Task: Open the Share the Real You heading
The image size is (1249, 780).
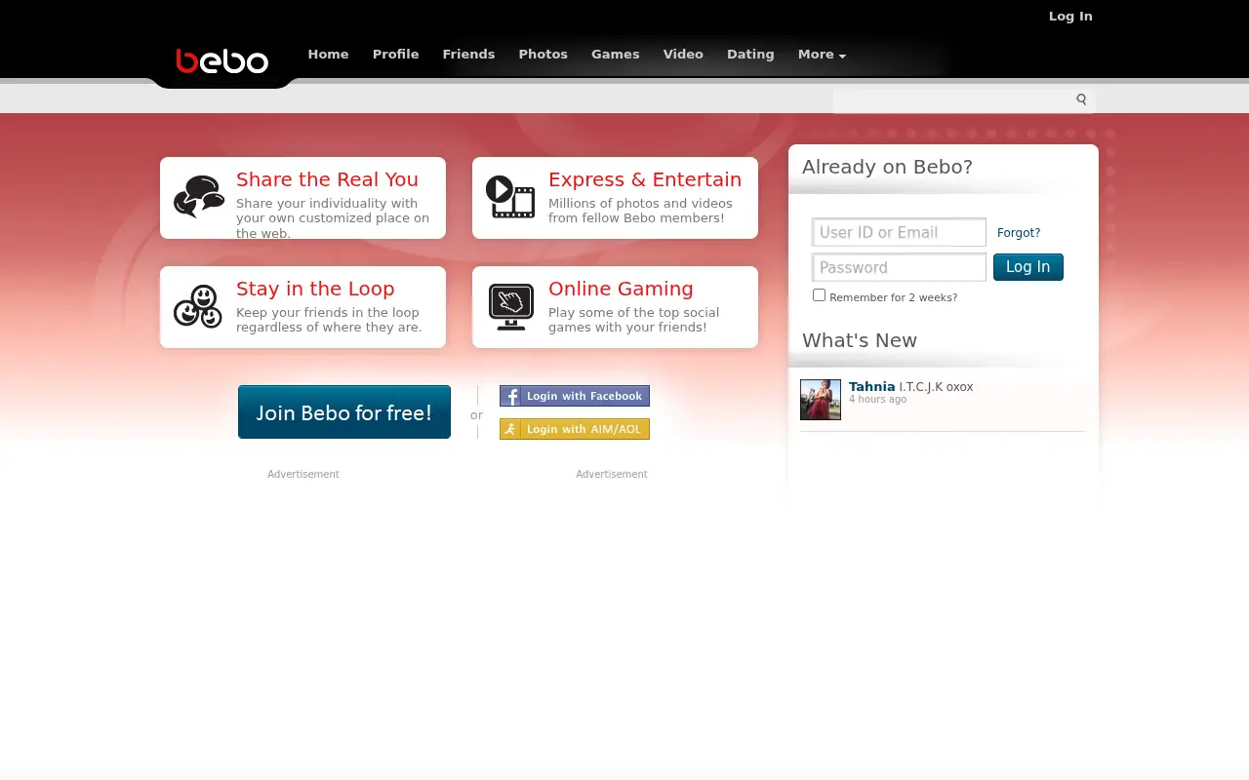Action: point(327,179)
